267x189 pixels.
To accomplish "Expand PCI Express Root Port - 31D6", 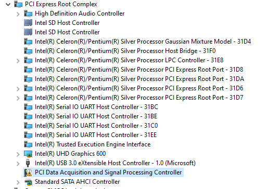I will [x=18, y=89].
